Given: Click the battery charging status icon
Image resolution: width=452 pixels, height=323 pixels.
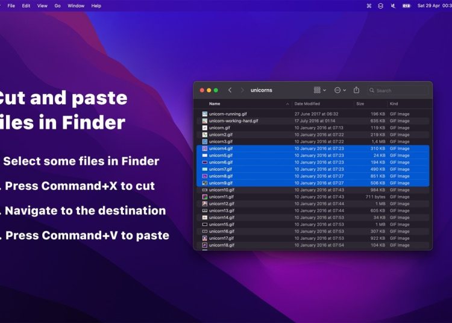Looking at the screenshot, I should pos(406,5).
